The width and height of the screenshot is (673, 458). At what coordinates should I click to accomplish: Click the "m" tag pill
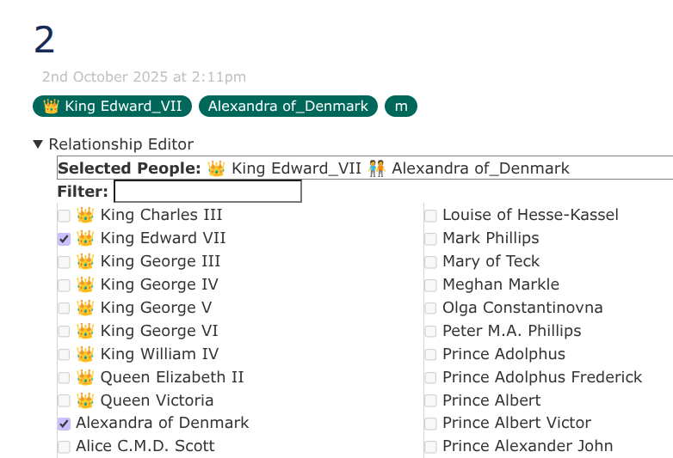(x=400, y=107)
